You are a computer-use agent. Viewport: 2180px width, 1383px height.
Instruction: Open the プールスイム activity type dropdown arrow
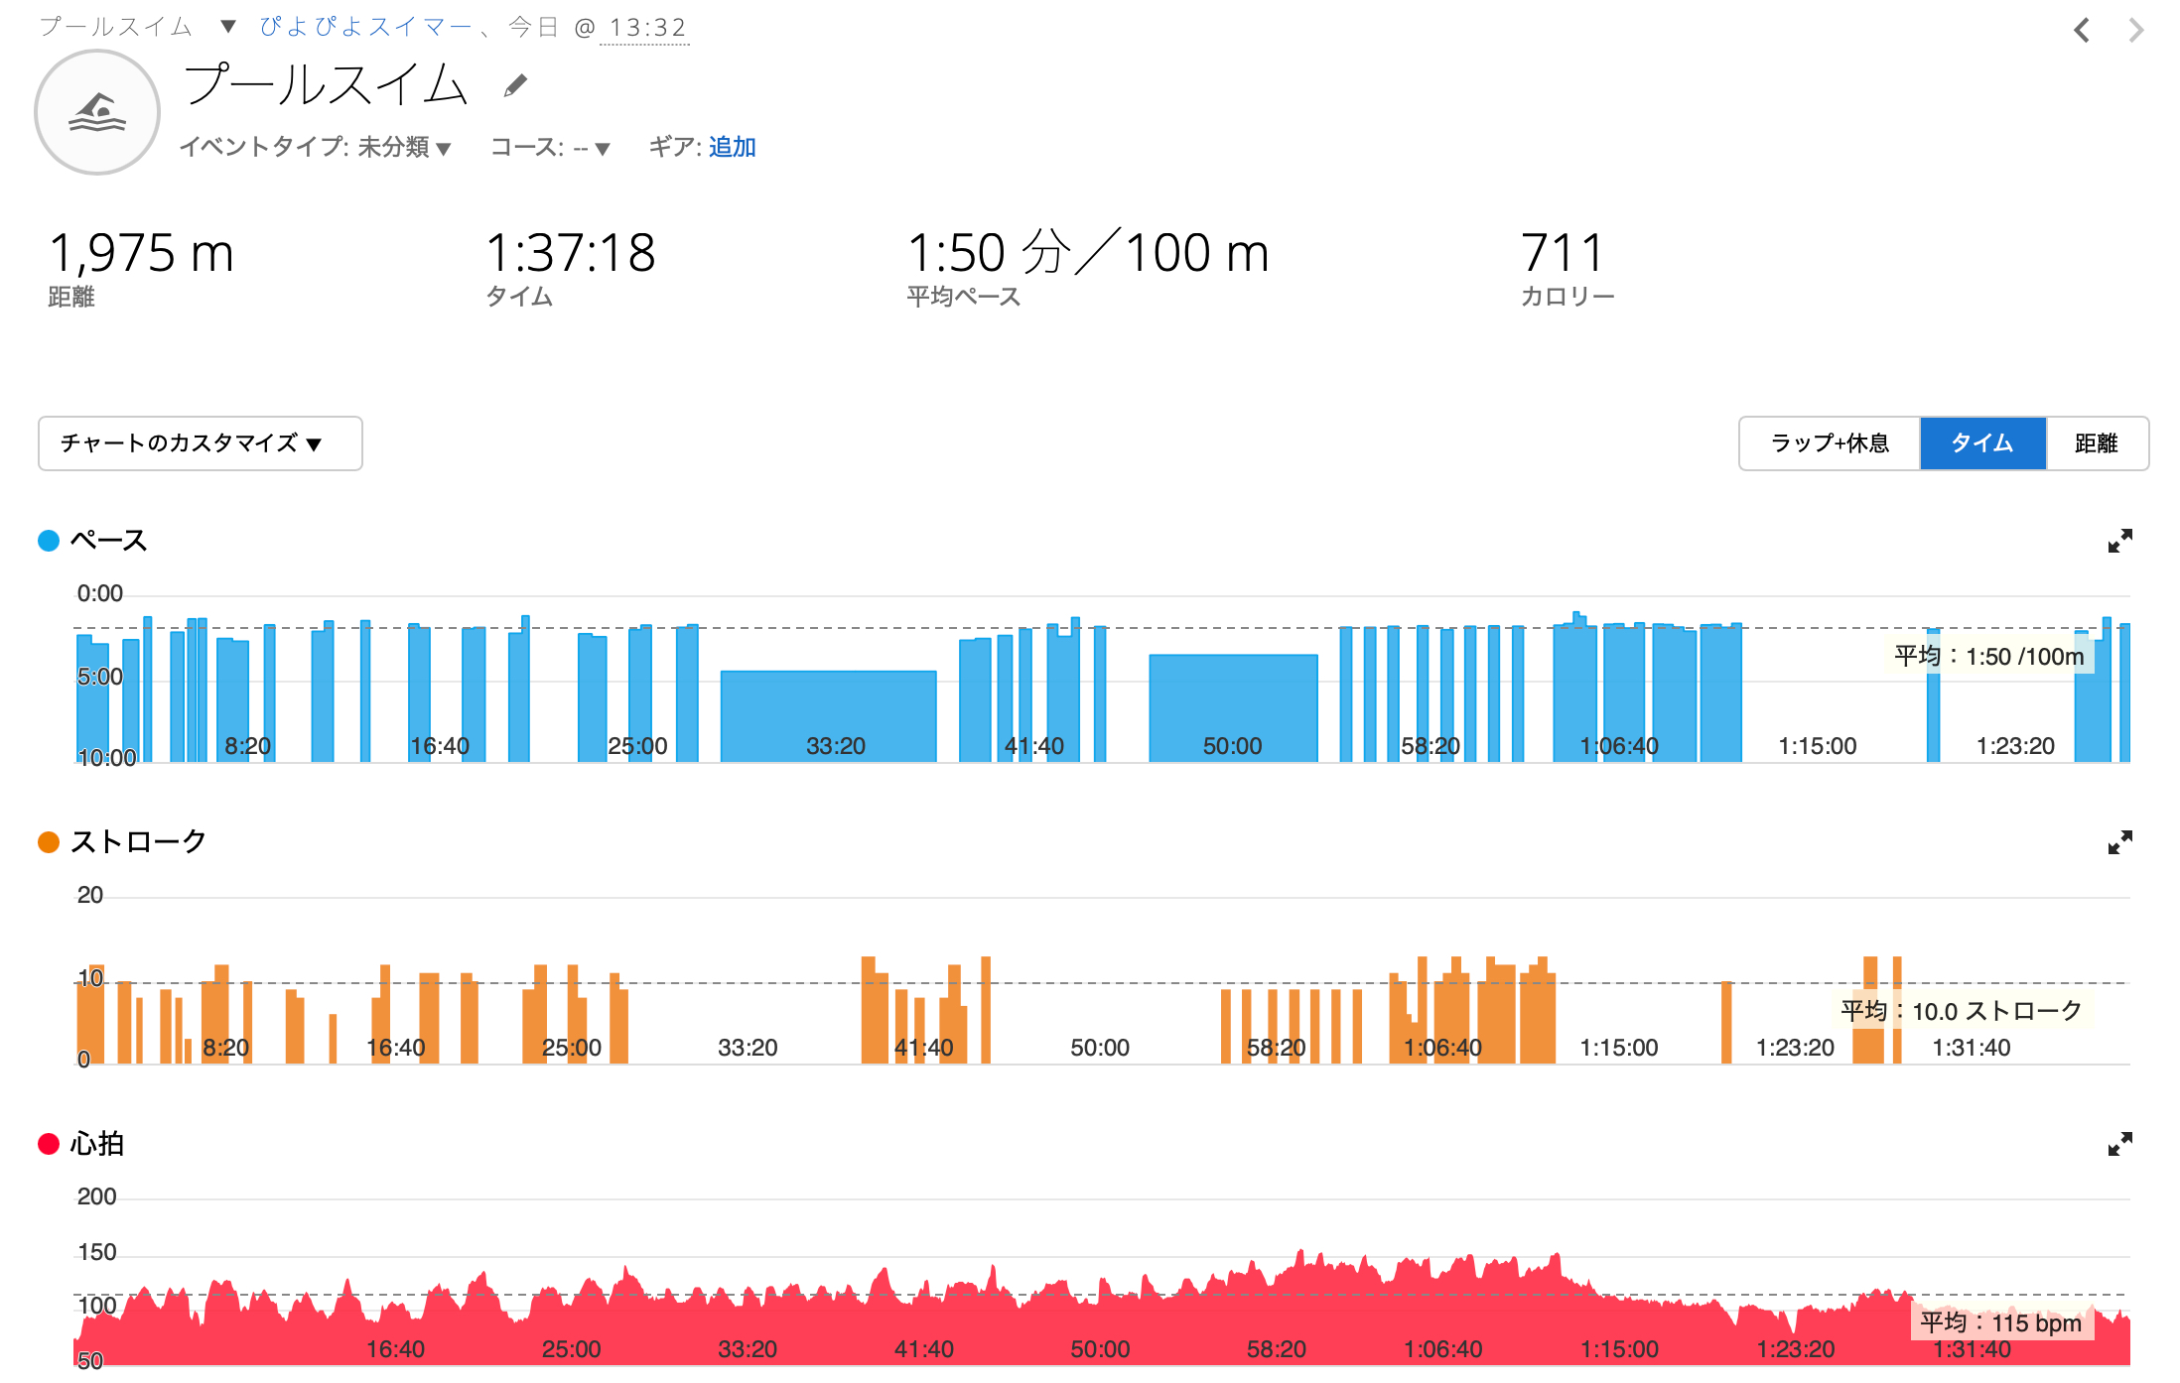(x=228, y=27)
